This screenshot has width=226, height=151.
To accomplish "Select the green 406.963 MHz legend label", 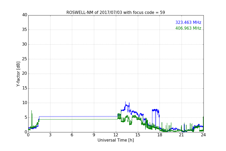I will coord(188,28).
